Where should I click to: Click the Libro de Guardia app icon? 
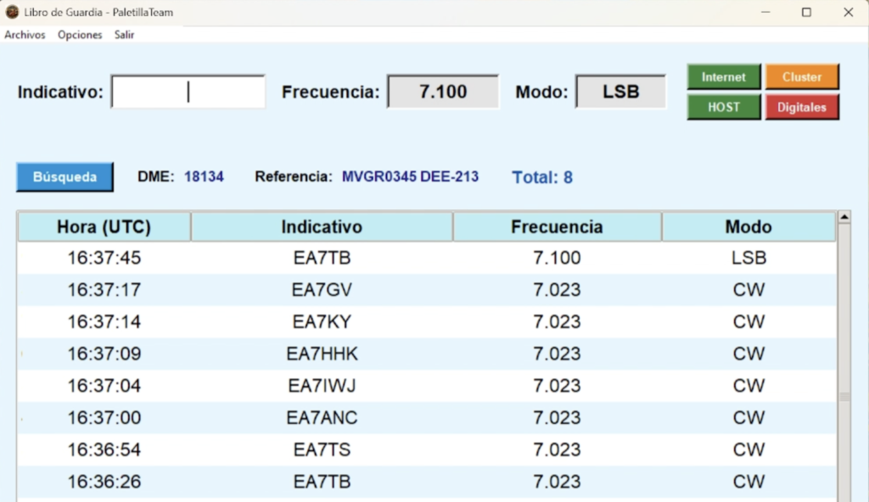[12, 12]
